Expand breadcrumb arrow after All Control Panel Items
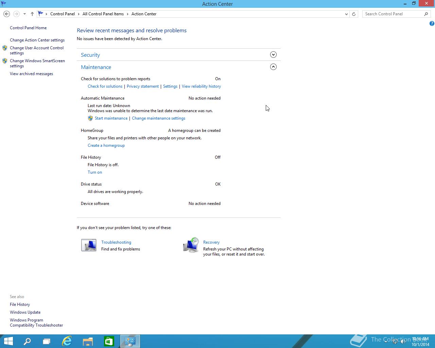The width and height of the screenshot is (435, 348). tap(128, 14)
